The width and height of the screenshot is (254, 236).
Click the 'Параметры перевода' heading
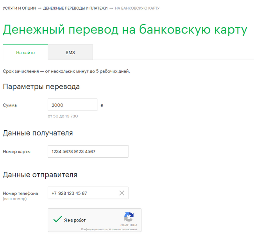pos(41,87)
